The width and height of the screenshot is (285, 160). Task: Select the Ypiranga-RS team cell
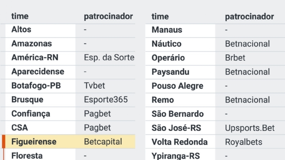pyautogui.click(x=176, y=156)
